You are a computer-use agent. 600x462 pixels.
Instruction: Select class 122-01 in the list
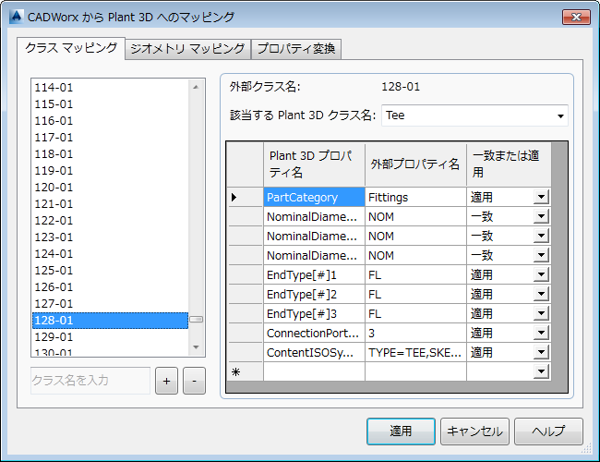(110, 221)
